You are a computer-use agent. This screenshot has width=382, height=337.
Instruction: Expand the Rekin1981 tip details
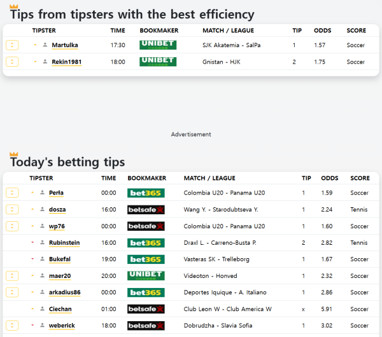coord(12,62)
